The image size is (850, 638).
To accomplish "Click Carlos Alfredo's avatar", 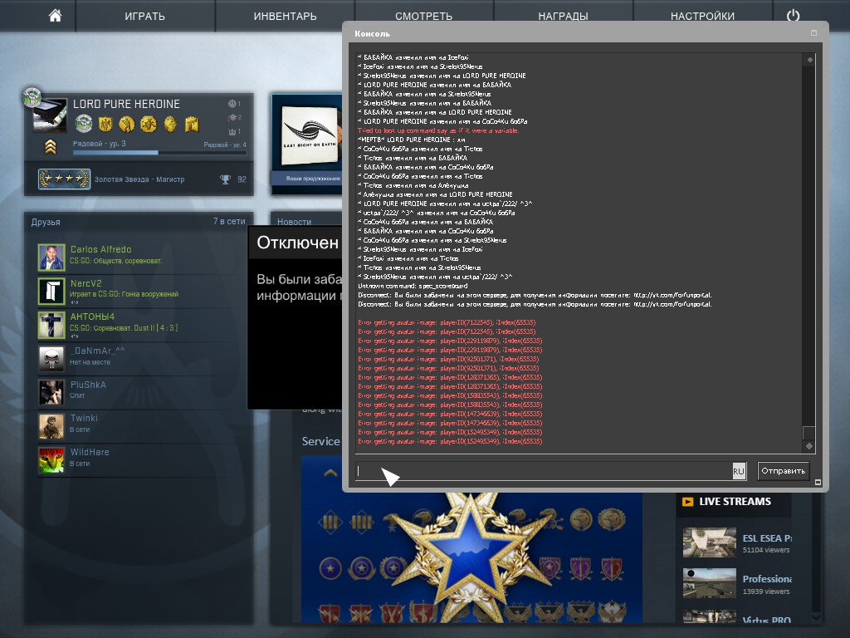I will (51, 258).
